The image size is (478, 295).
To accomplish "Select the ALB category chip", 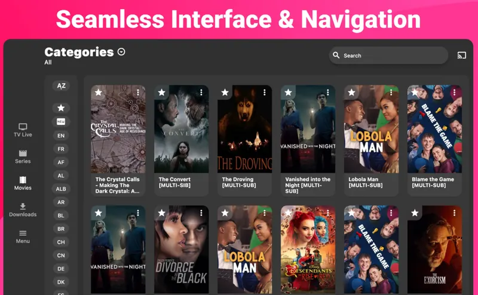I will pos(61,189).
